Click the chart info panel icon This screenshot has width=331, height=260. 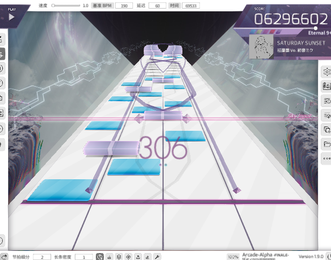(326, 86)
